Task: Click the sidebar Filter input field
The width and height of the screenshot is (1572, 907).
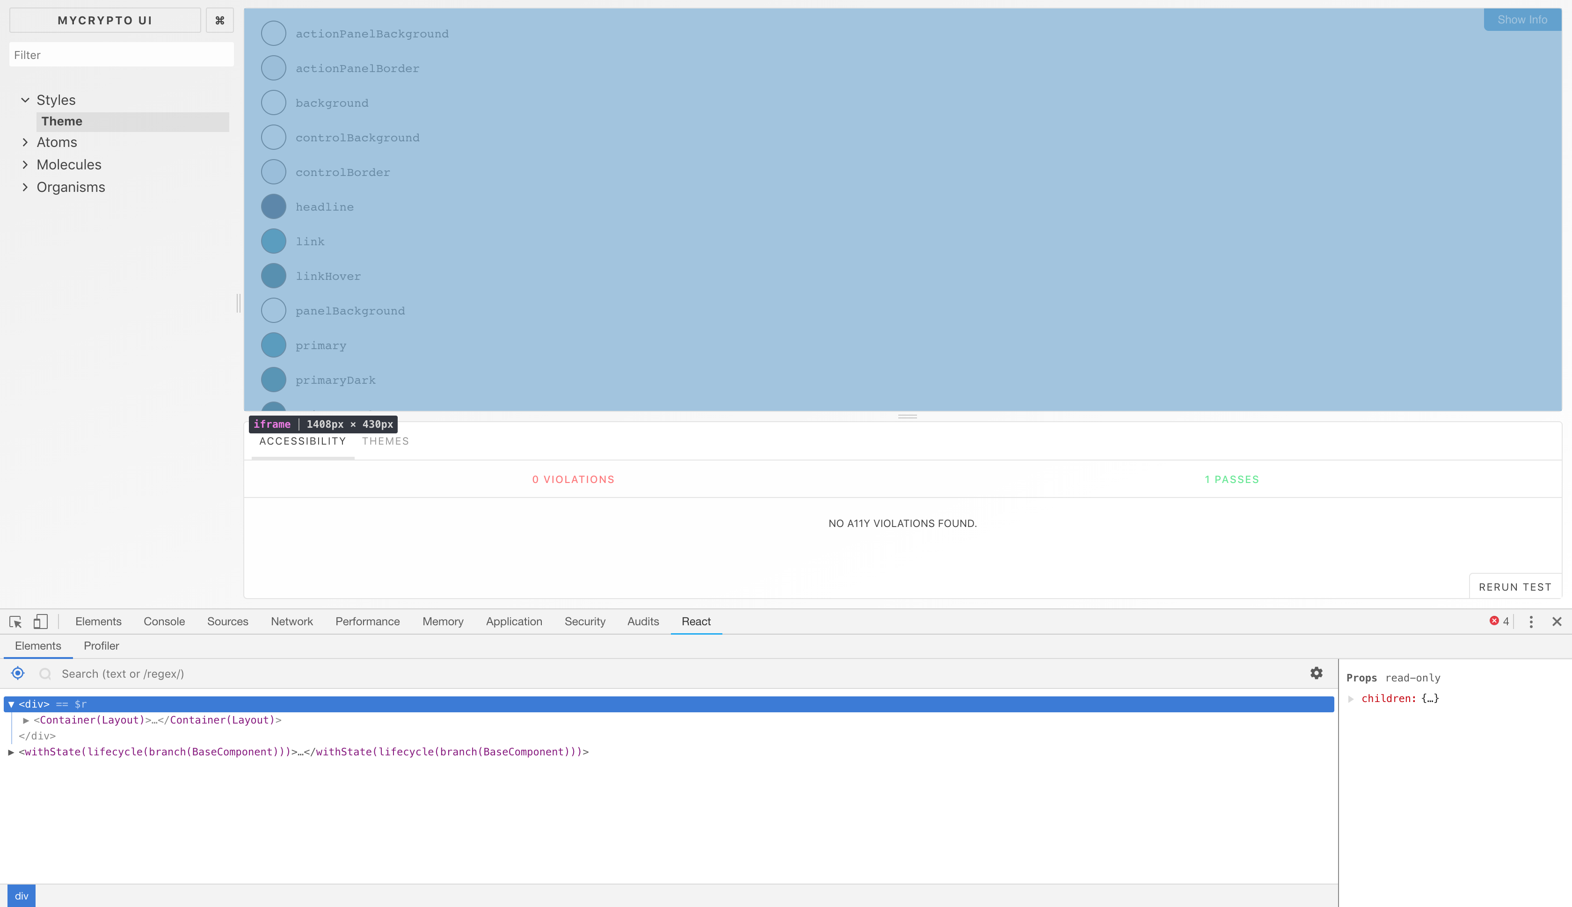Action: coord(121,55)
